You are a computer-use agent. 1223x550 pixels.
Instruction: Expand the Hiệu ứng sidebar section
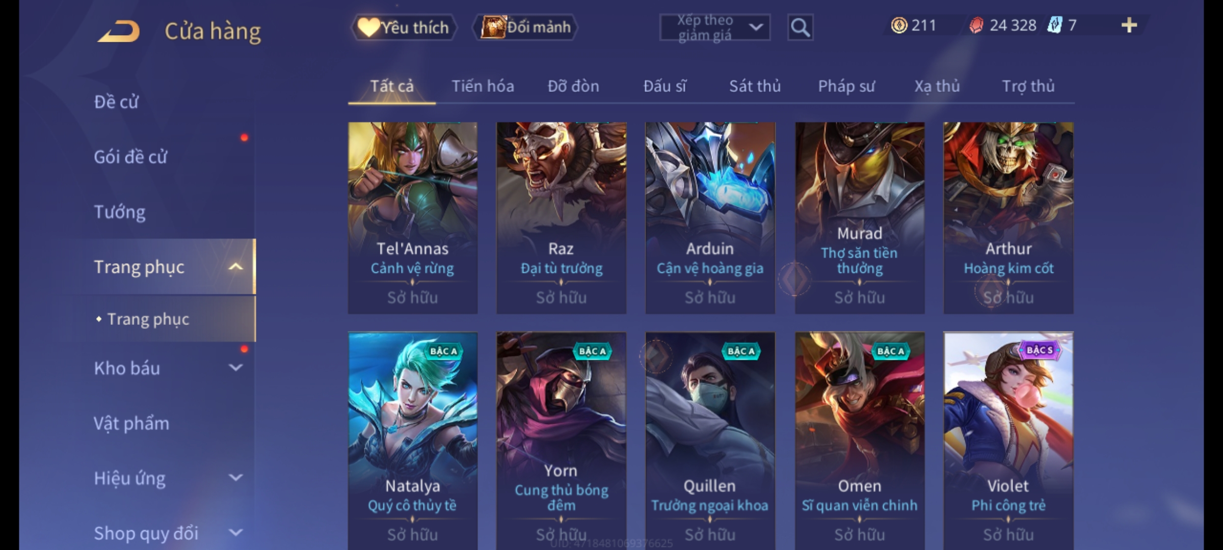pyautogui.click(x=235, y=478)
